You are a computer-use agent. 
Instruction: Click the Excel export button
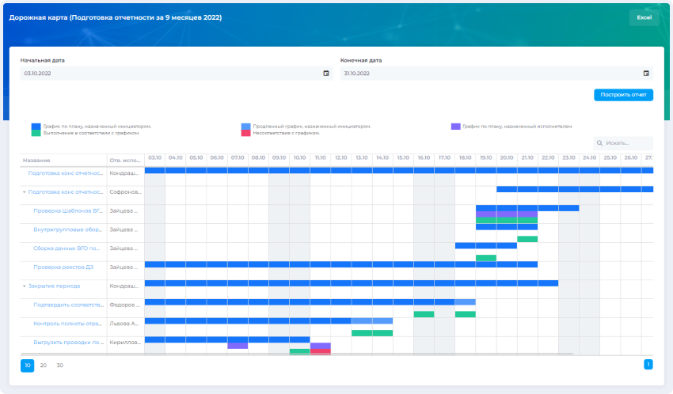point(644,17)
